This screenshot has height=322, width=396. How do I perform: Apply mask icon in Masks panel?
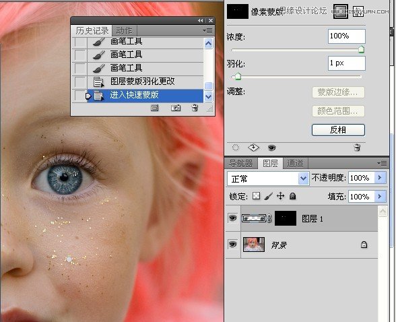tap(253, 148)
